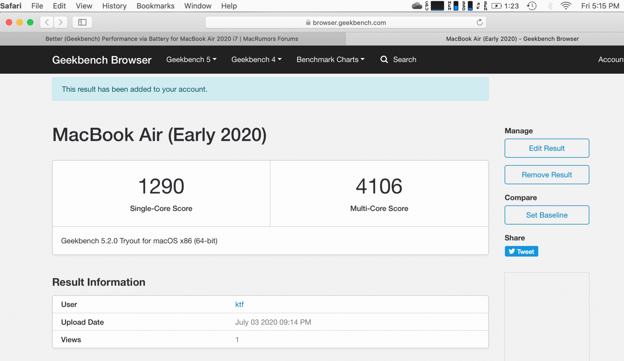Expand the Geekbench 5 dropdown

pyautogui.click(x=191, y=59)
